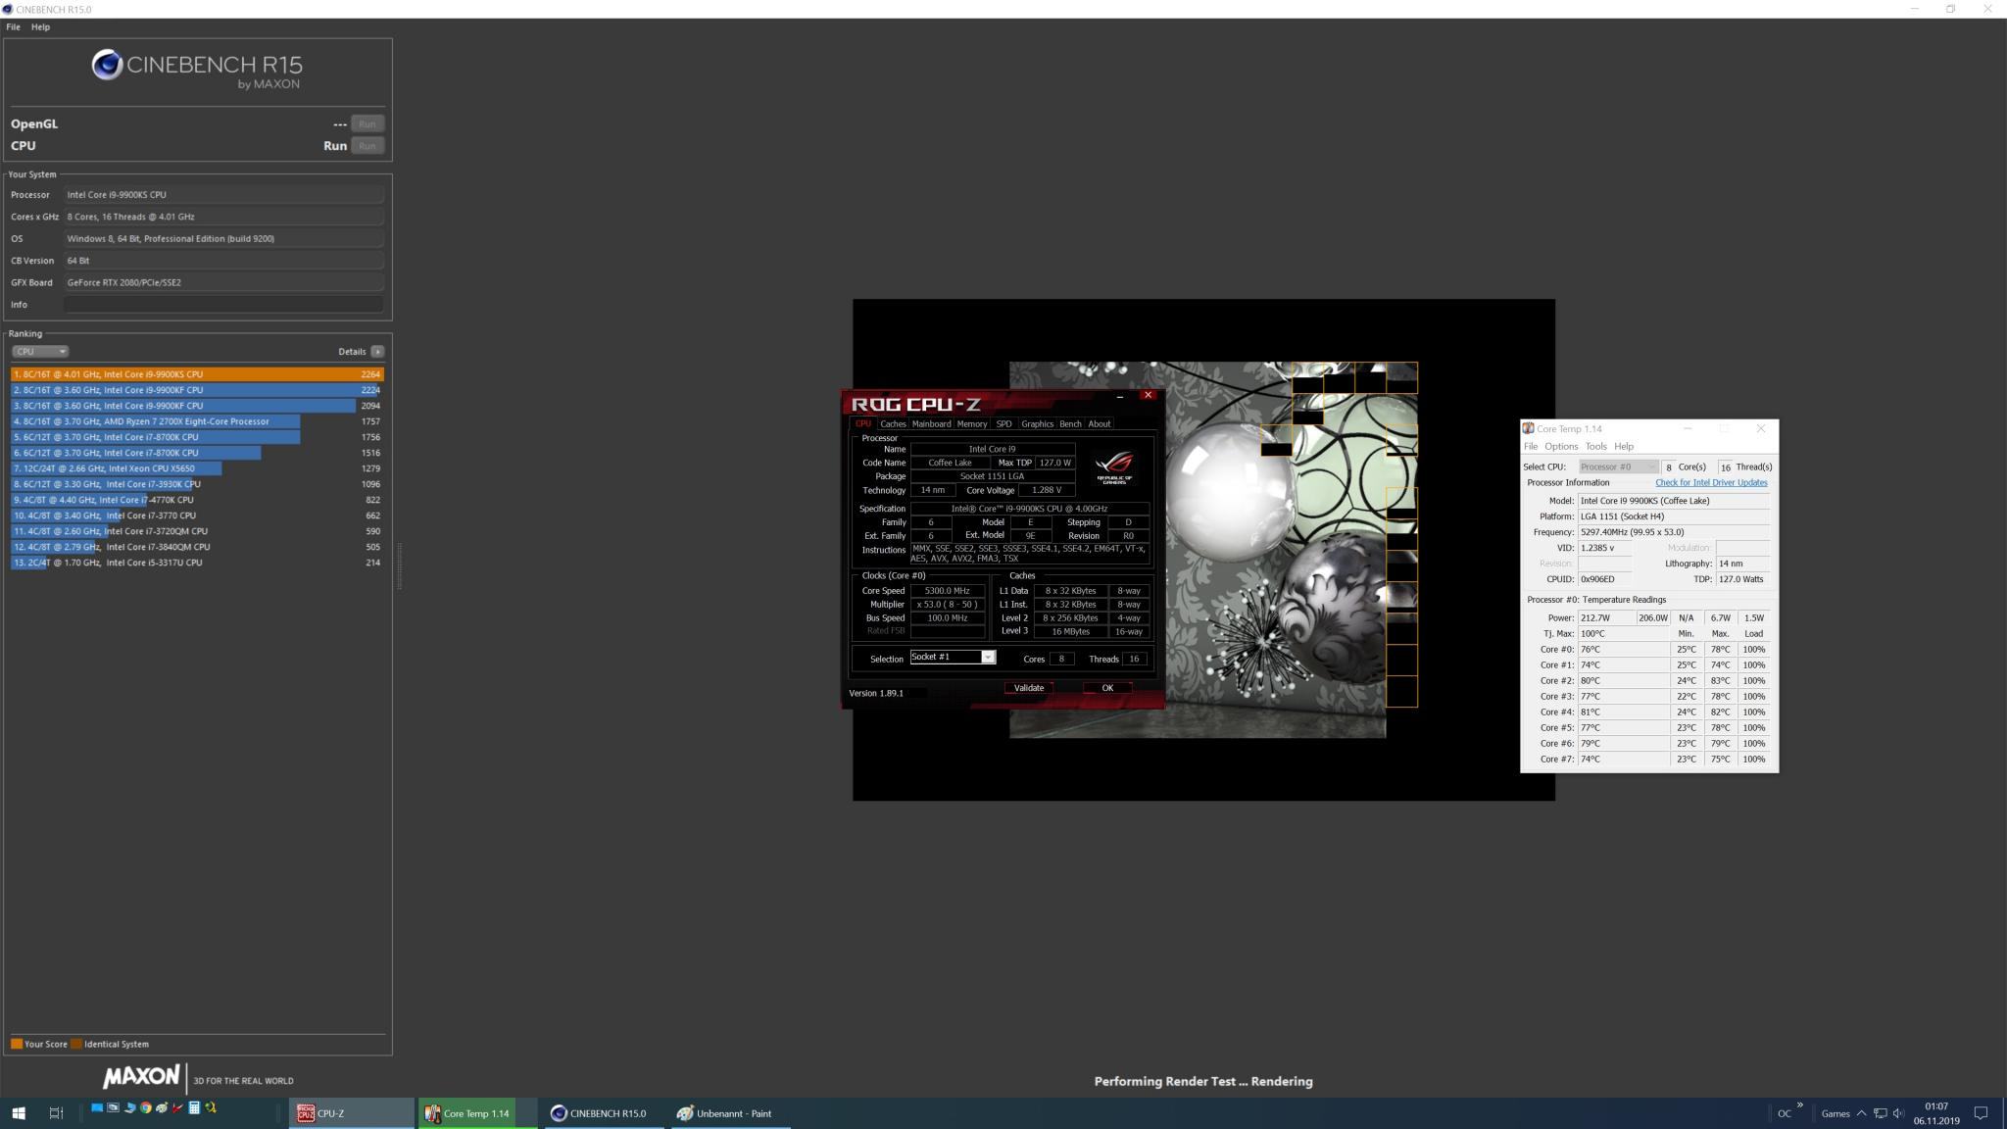Click the Cinebench title bar app icon
2007x1129 pixels.
[x=8, y=9]
